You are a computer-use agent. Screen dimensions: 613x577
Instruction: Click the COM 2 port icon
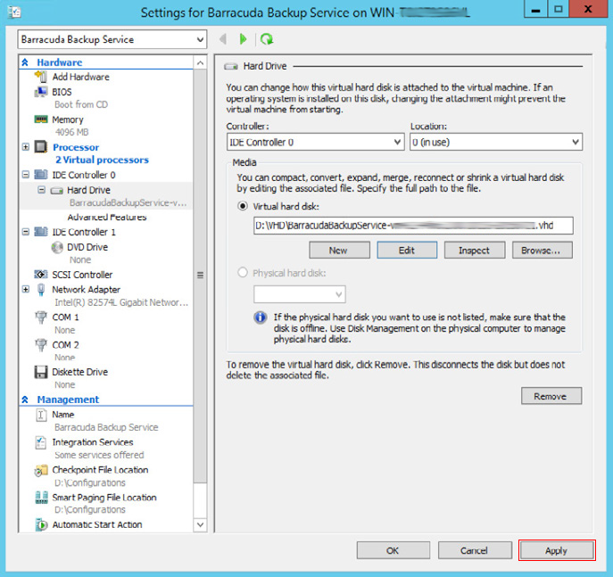(41, 344)
